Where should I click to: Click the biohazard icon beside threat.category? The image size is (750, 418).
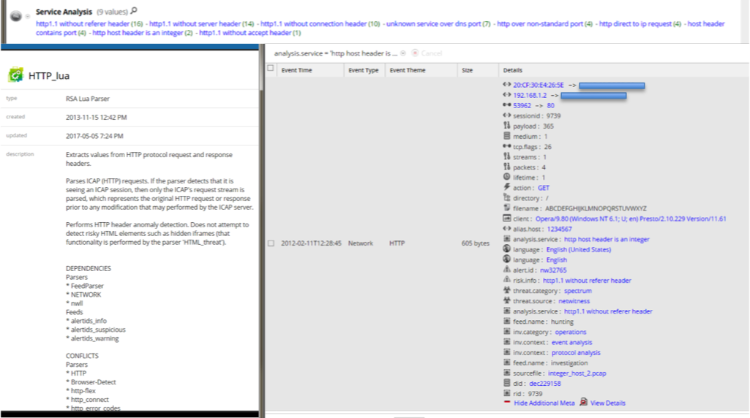coord(506,290)
